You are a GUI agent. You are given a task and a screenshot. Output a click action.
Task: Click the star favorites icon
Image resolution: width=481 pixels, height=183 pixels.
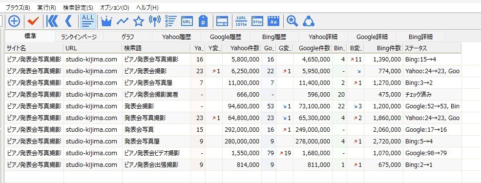(139, 21)
